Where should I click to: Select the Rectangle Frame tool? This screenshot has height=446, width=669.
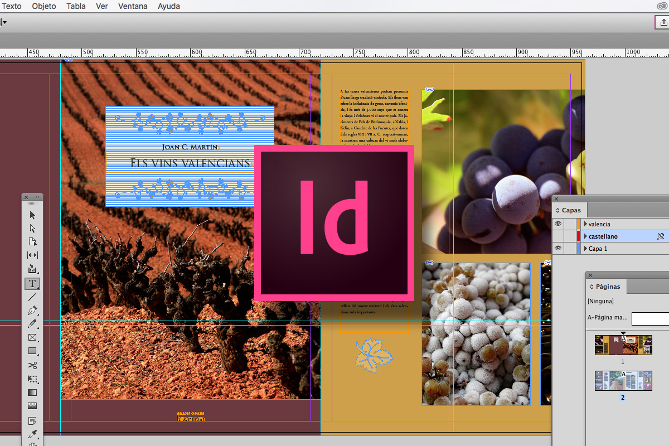(32, 338)
